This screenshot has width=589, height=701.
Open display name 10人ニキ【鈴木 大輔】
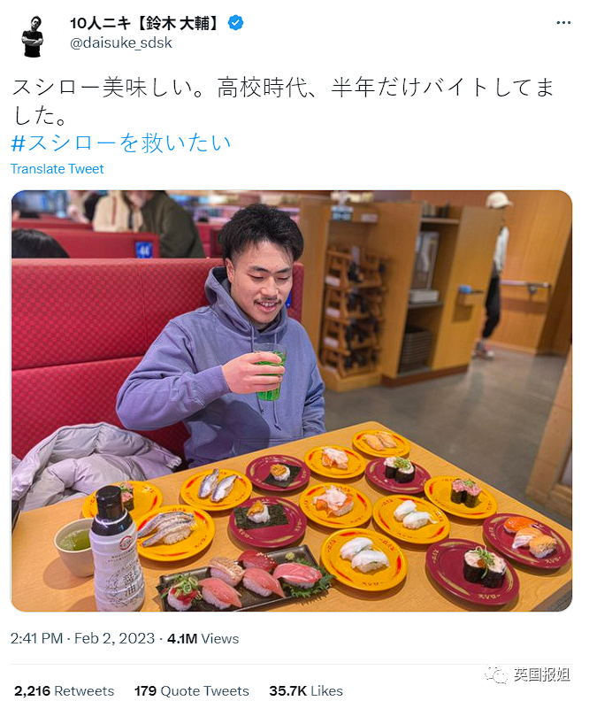point(144,23)
